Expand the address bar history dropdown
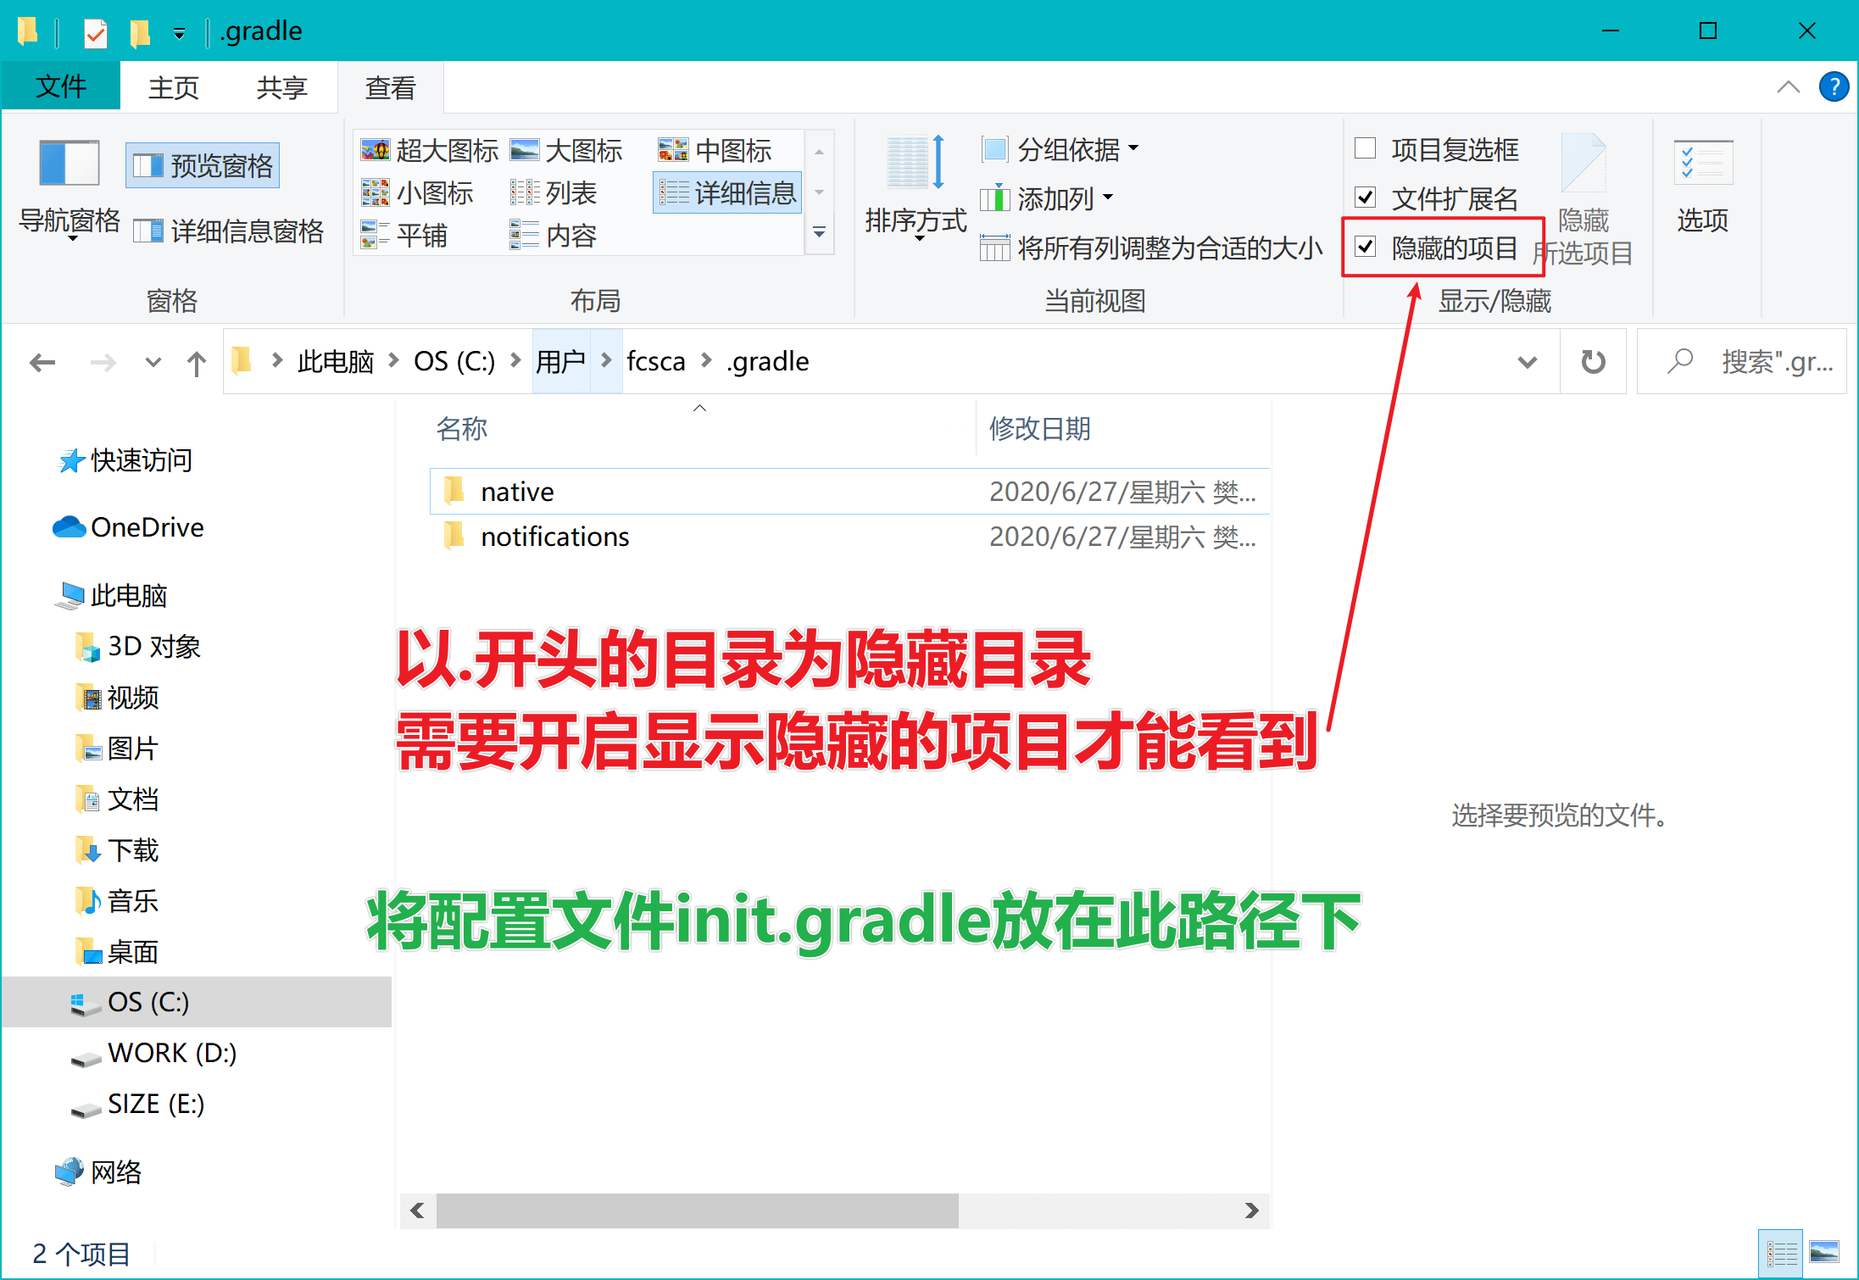Screen dimensions: 1859x1280 (x=1527, y=363)
